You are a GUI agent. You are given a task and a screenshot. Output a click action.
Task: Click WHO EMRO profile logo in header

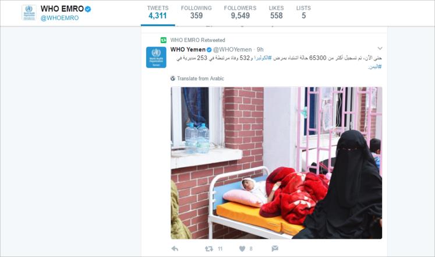[x=29, y=12]
